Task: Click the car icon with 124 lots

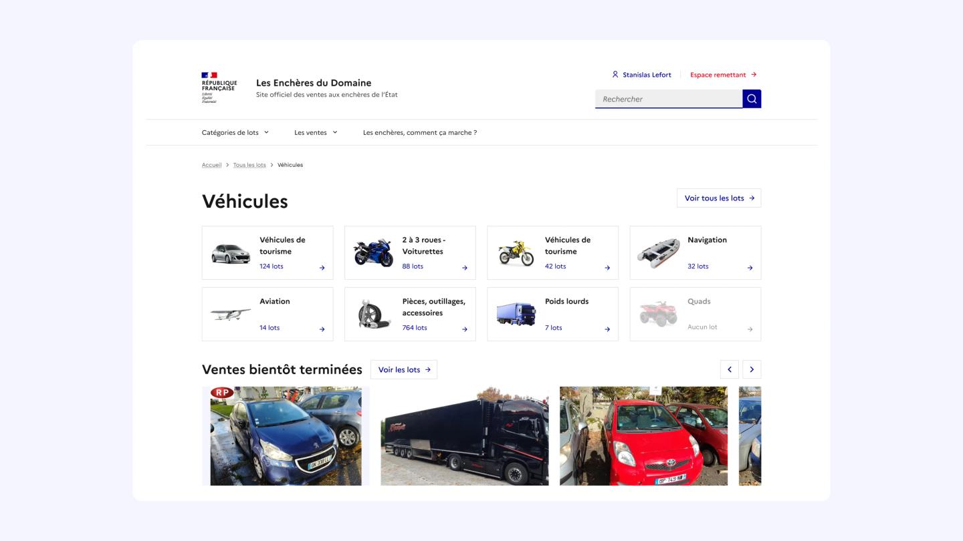Action: tap(231, 253)
